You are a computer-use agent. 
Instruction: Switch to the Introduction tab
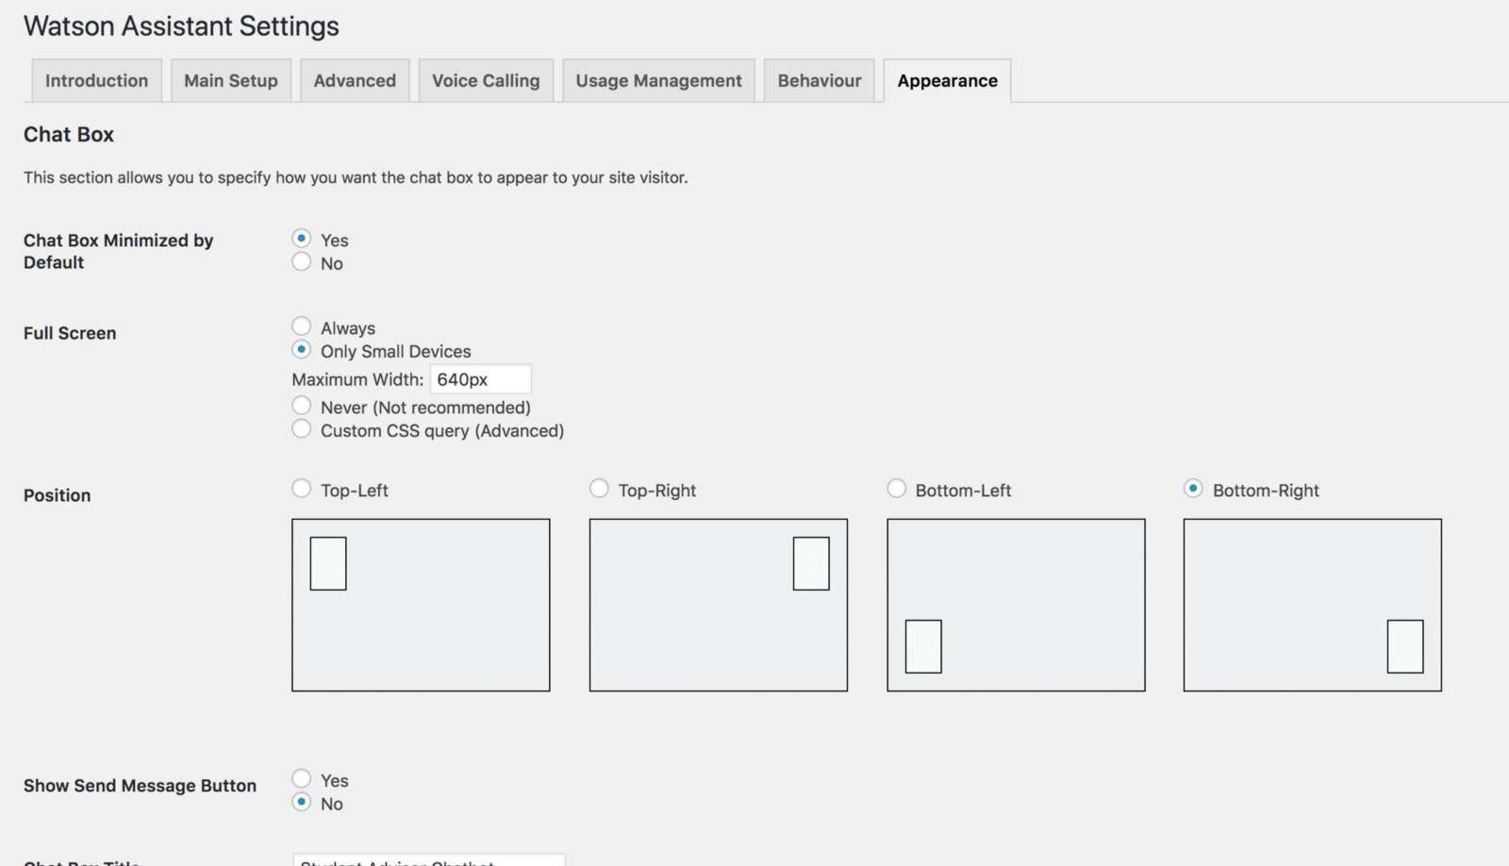click(95, 80)
